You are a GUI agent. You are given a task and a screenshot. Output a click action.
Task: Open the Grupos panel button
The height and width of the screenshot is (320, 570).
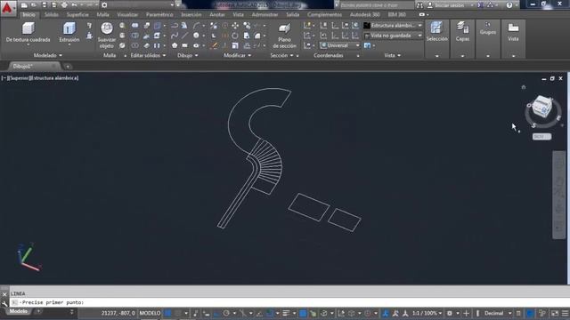pos(488,39)
